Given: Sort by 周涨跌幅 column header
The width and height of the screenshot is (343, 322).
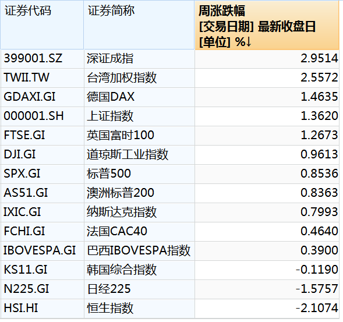Looking at the screenshot, I should 267,25.
